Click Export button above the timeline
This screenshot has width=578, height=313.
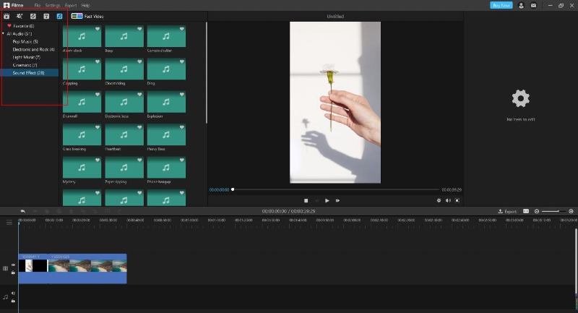pyautogui.click(x=507, y=211)
